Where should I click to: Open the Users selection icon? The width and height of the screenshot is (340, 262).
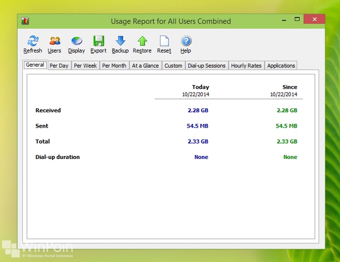coord(54,41)
